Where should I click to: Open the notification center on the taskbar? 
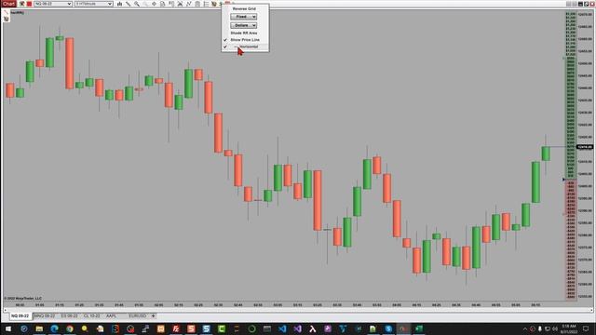[x=586, y=328]
